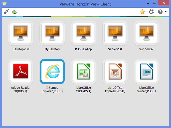Click the LibreOffice Impress(RDSH) label
This screenshot has height=128, width=171.
[x=115, y=89]
